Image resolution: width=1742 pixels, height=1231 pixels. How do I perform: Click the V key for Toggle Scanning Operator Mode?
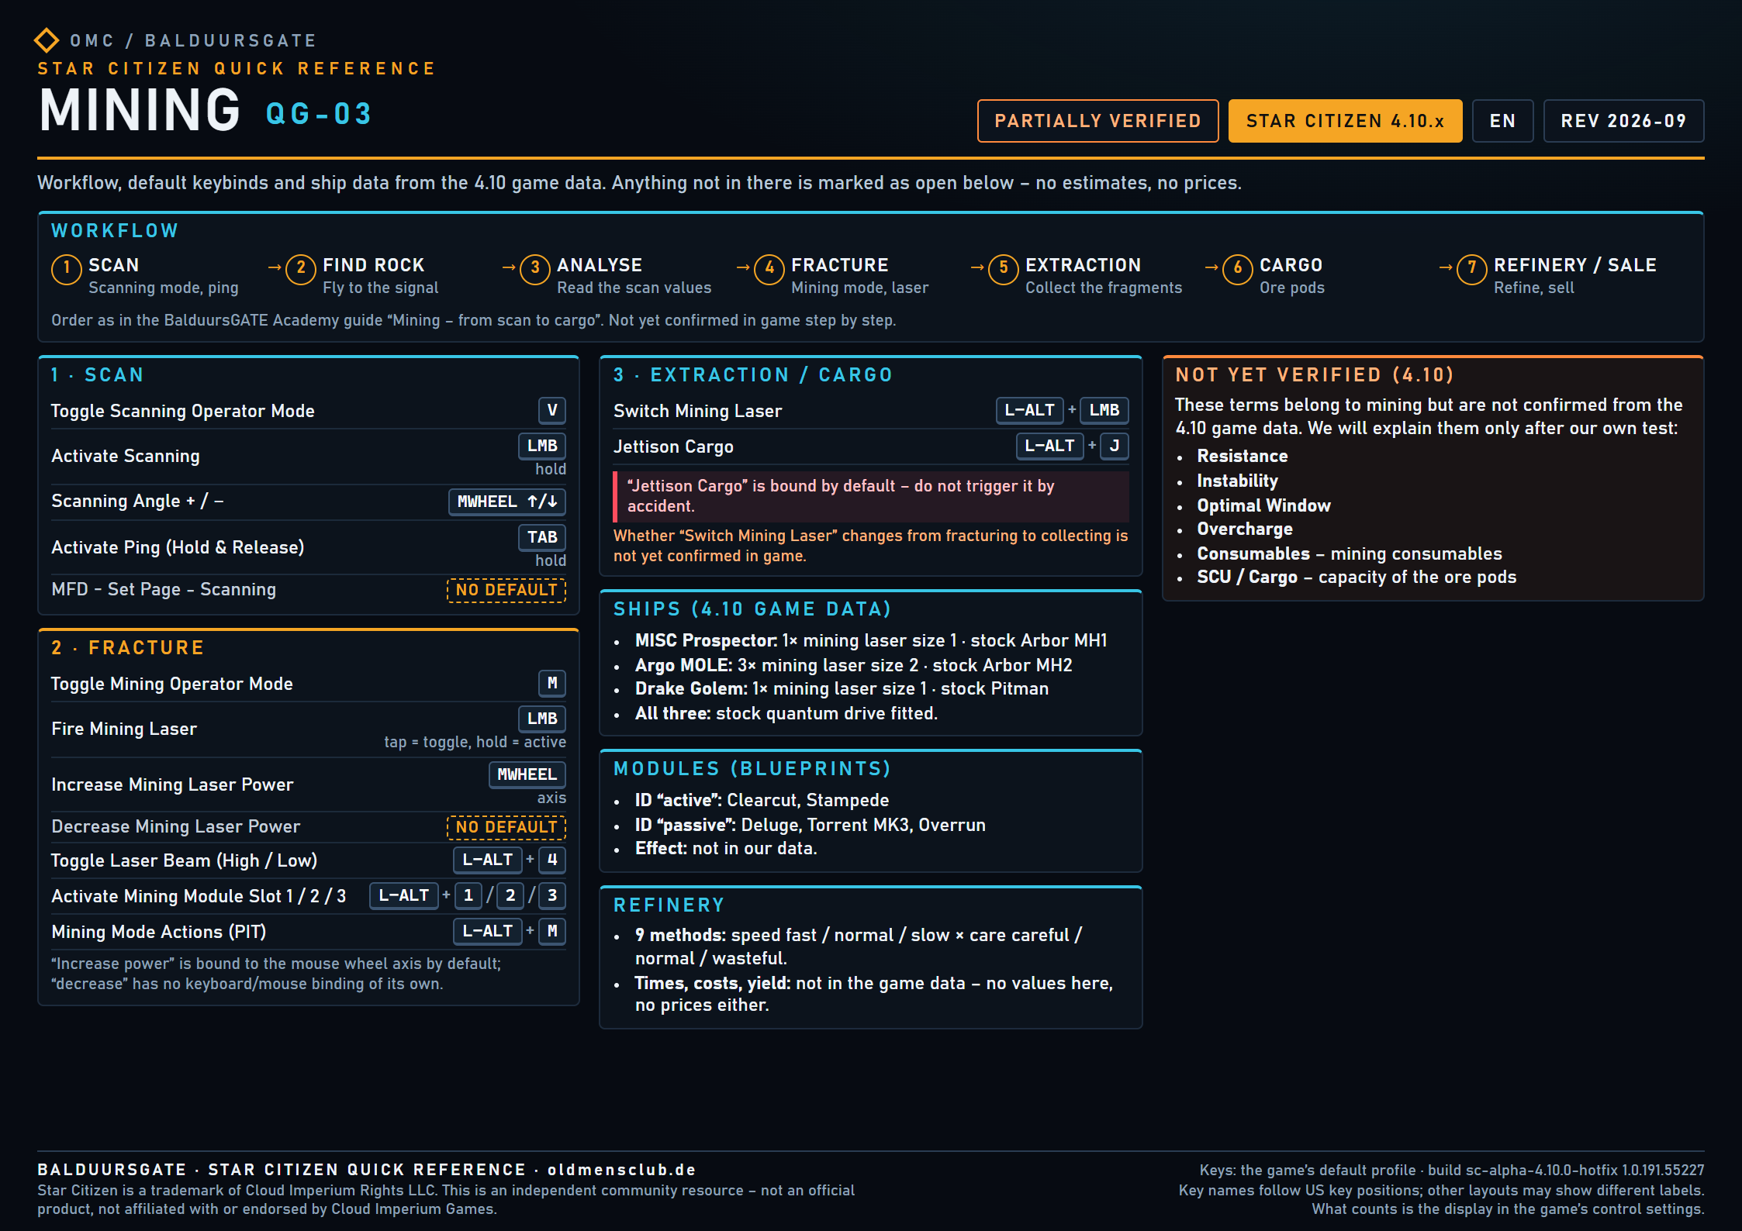[x=552, y=410]
